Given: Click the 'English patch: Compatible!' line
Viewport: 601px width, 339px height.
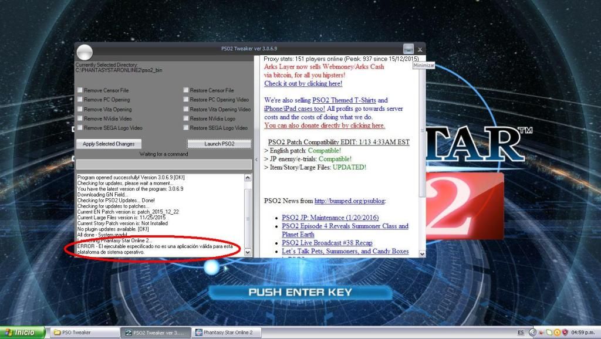Looking at the screenshot, I should pos(302,151).
